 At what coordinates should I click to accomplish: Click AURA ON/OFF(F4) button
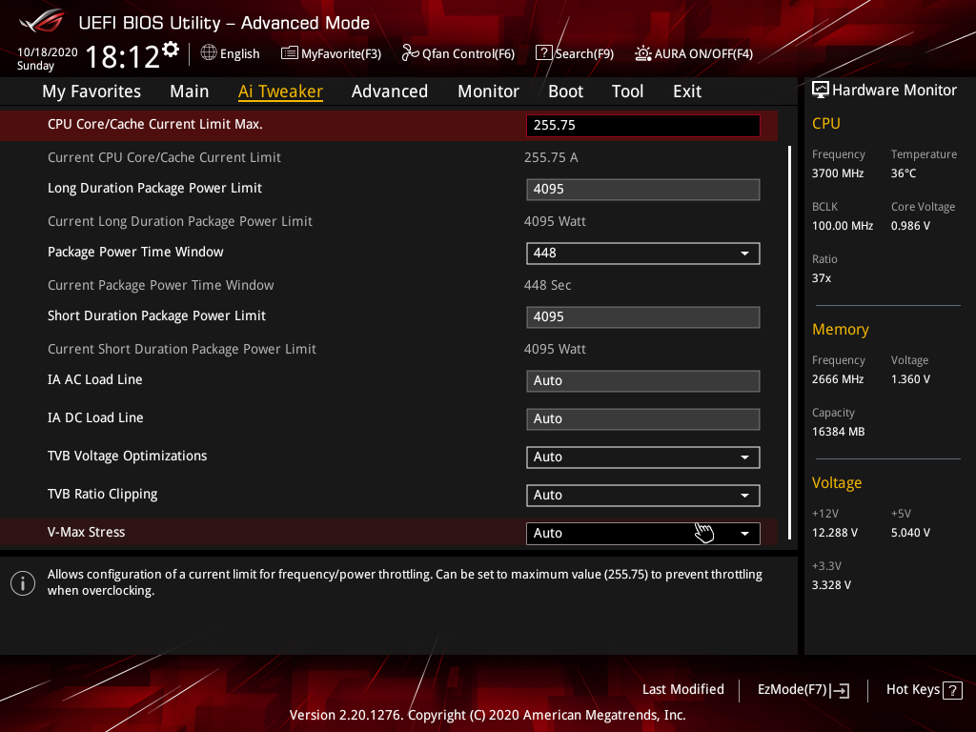(694, 53)
